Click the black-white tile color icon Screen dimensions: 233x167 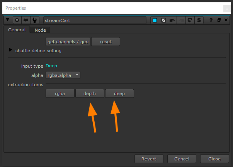[x=163, y=20]
